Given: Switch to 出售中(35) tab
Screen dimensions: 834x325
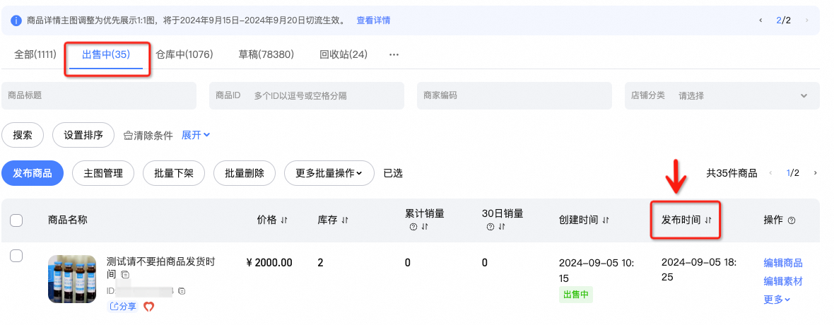Looking at the screenshot, I should click(x=106, y=54).
